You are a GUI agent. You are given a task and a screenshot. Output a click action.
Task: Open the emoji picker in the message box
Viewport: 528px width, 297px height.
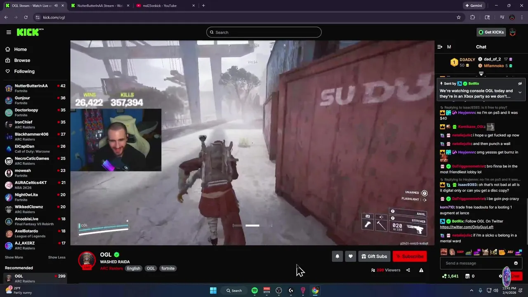(x=516, y=263)
